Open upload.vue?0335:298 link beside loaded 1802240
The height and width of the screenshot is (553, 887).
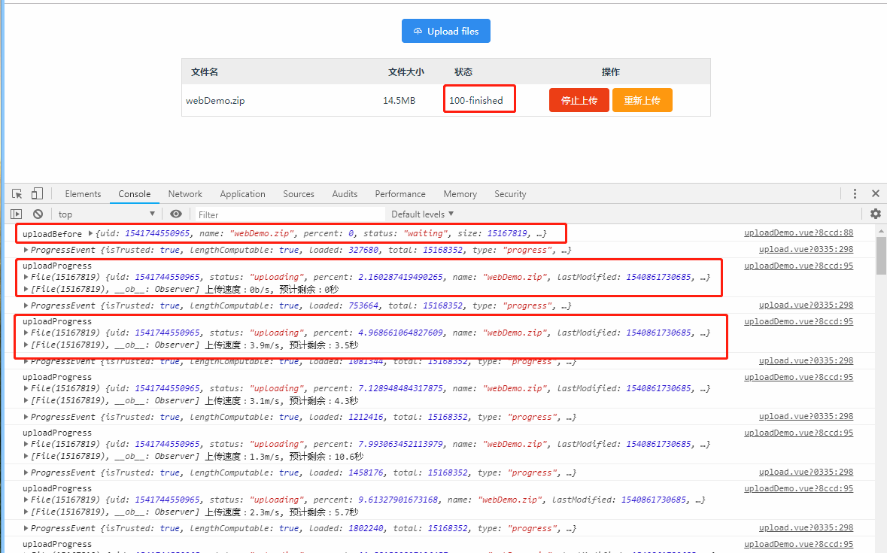pyautogui.click(x=806, y=527)
